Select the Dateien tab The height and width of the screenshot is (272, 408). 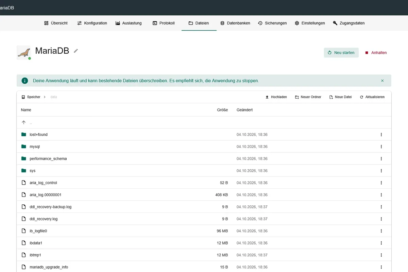[199, 23]
